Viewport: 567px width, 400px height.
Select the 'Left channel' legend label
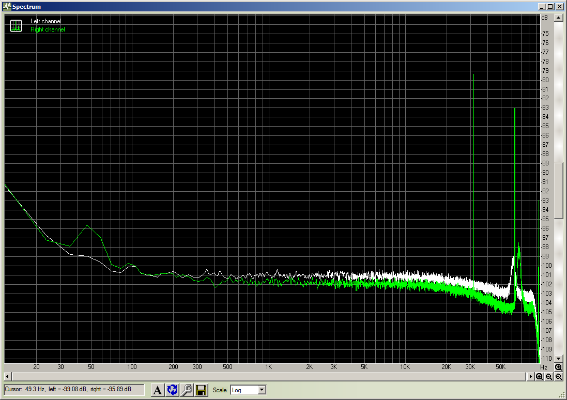46,21
